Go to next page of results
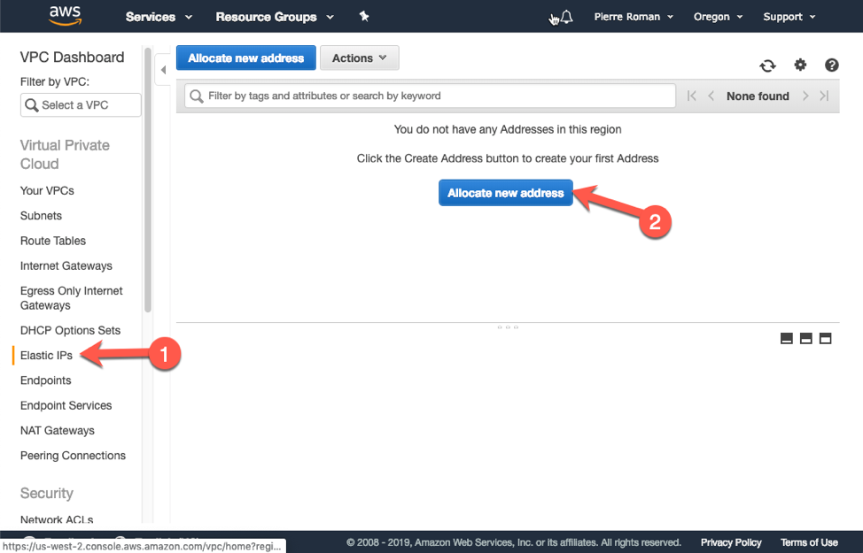The image size is (863, 553). [x=805, y=96]
